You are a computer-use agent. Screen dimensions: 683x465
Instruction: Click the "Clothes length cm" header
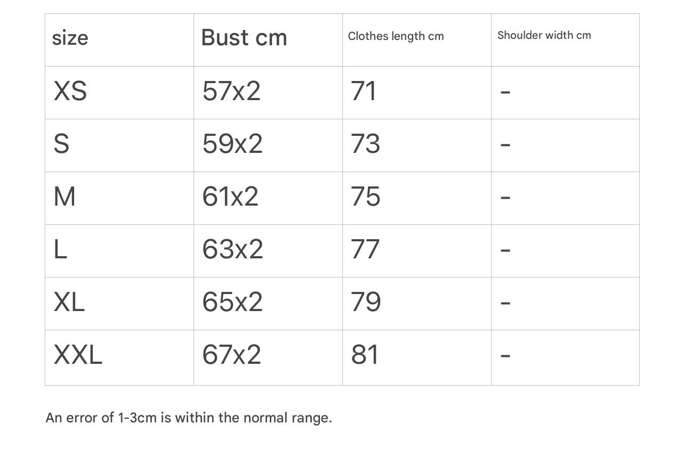[396, 36]
